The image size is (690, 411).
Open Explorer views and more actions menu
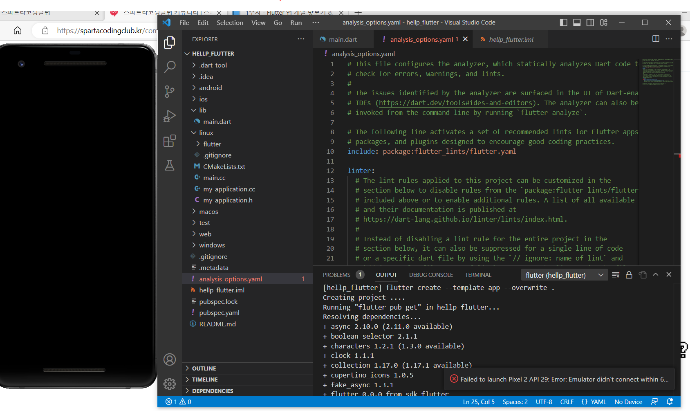(x=301, y=39)
